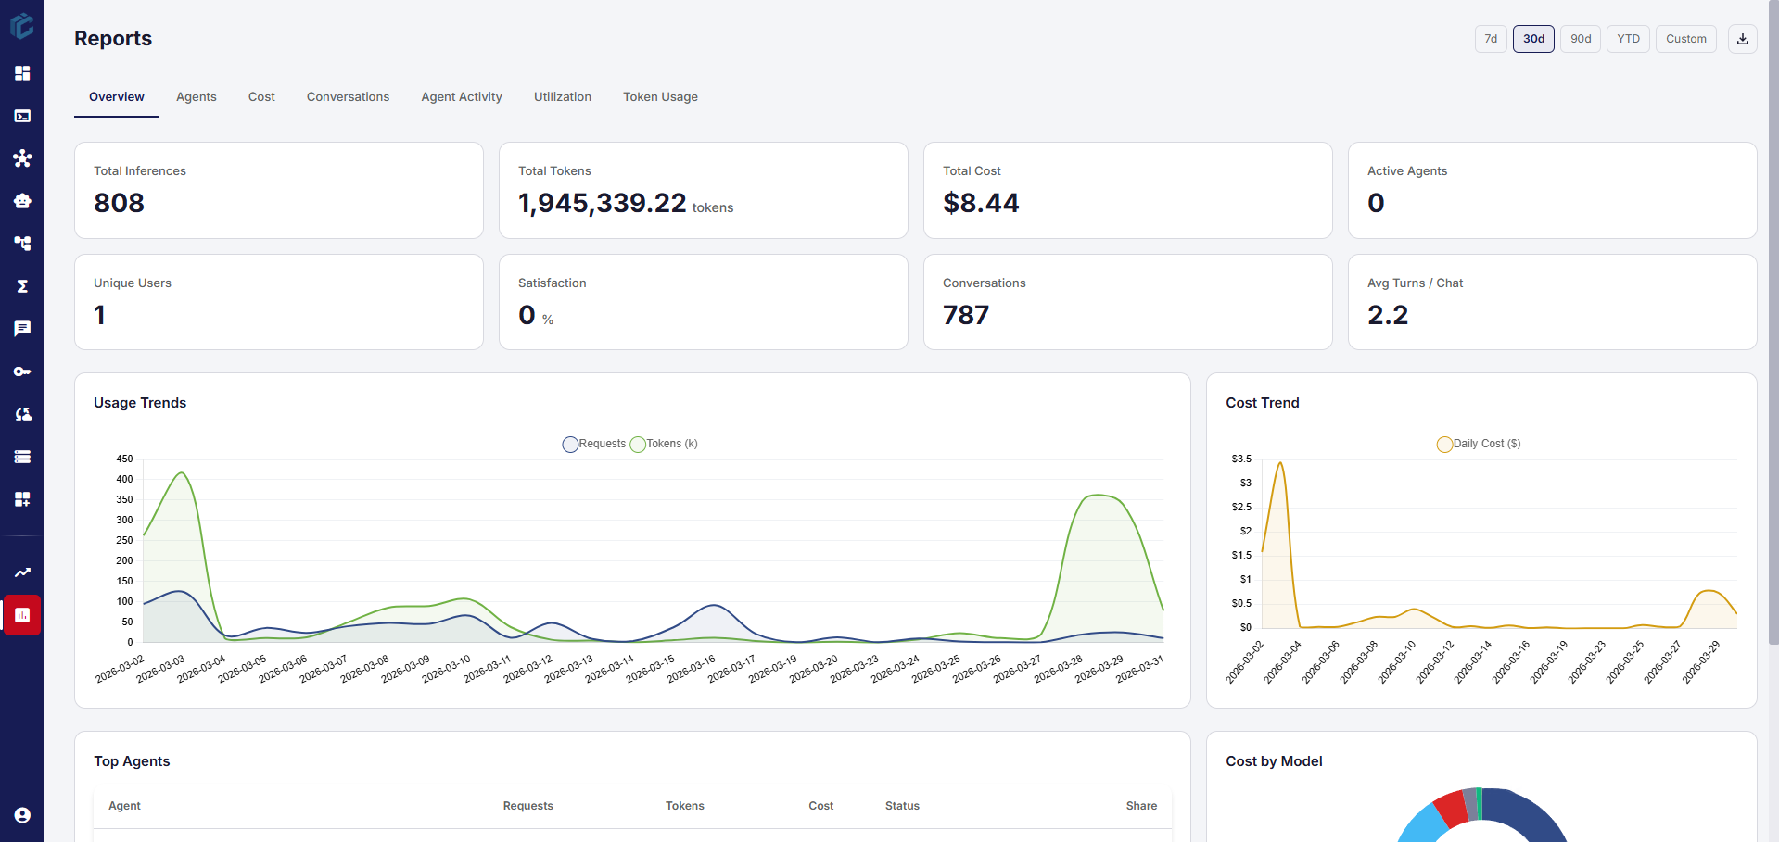Click the $3.5 label on Cost Trend axis
The image size is (1779, 842).
coord(1241,459)
